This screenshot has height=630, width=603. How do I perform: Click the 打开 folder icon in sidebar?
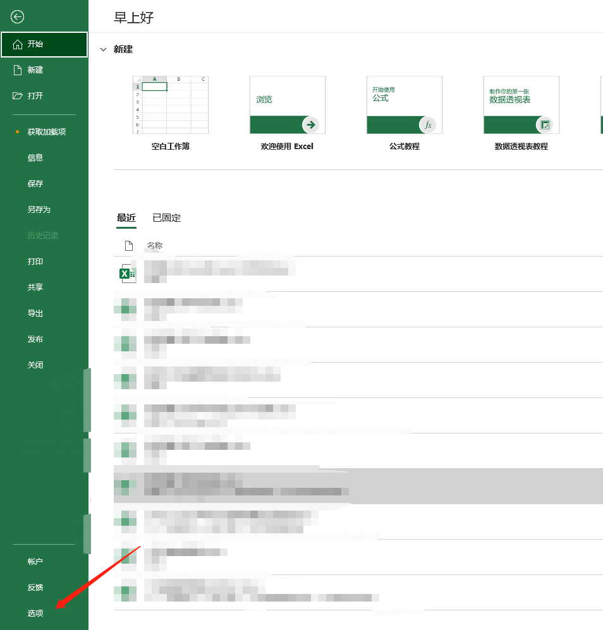[x=17, y=95]
